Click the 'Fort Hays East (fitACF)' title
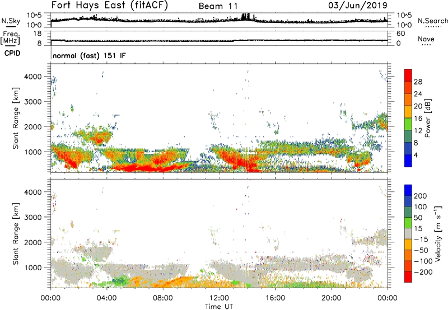The height and width of the screenshot is (310, 448). tap(109, 5)
